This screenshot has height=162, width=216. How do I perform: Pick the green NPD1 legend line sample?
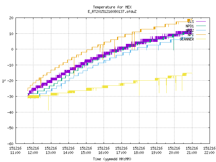201,26
